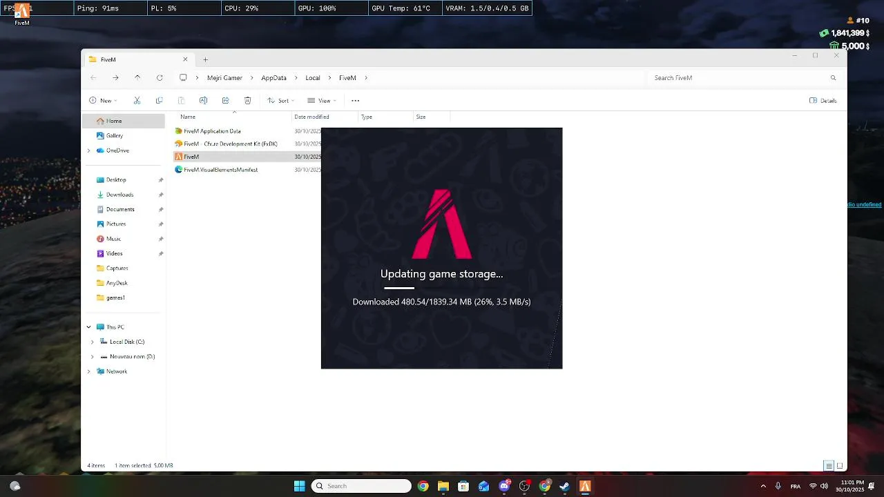Go forward with the Forward arrow
The image size is (884, 497).
[x=115, y=78]
